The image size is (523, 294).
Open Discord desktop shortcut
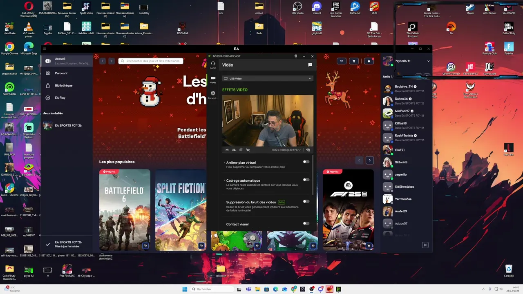[x=317, y=8]
